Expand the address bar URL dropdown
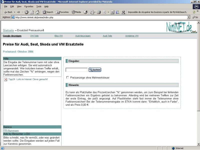 189,17
